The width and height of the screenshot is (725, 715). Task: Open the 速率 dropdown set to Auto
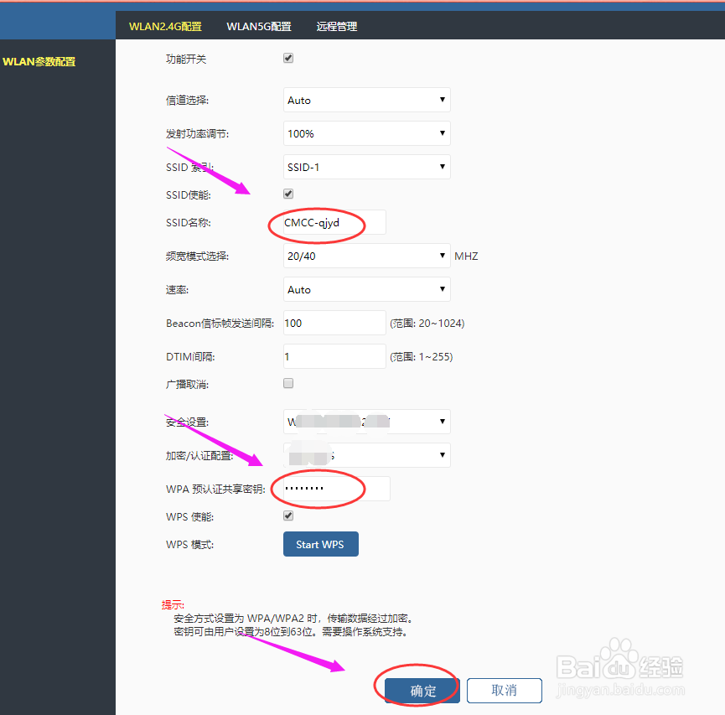click(366, 289)
